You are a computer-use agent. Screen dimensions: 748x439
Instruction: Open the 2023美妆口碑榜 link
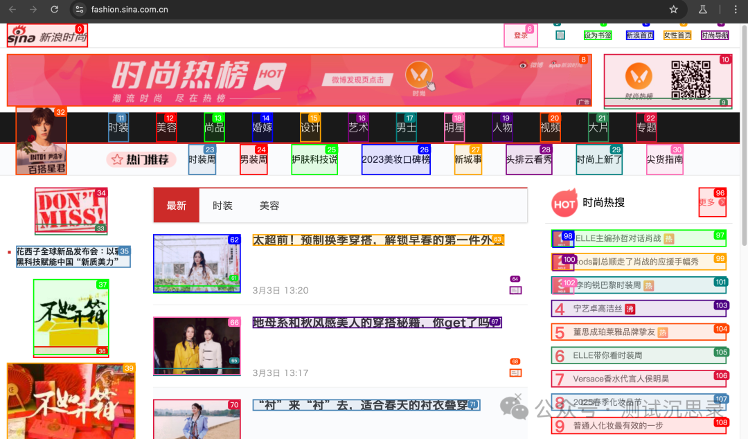(x=396, y=159)
